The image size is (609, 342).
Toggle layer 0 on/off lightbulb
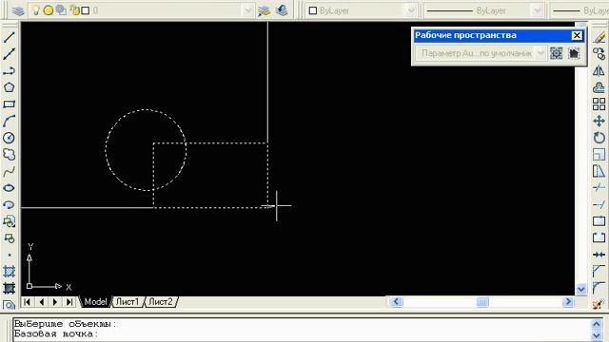(36, 10)
